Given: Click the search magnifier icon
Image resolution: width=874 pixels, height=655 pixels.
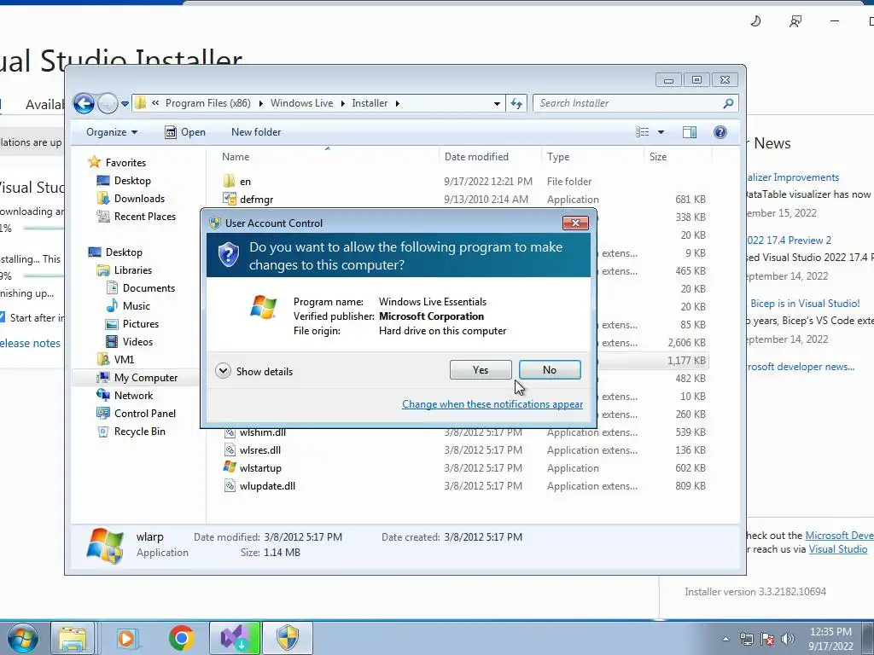Looking at the screenshot, I should pos(728,103).
